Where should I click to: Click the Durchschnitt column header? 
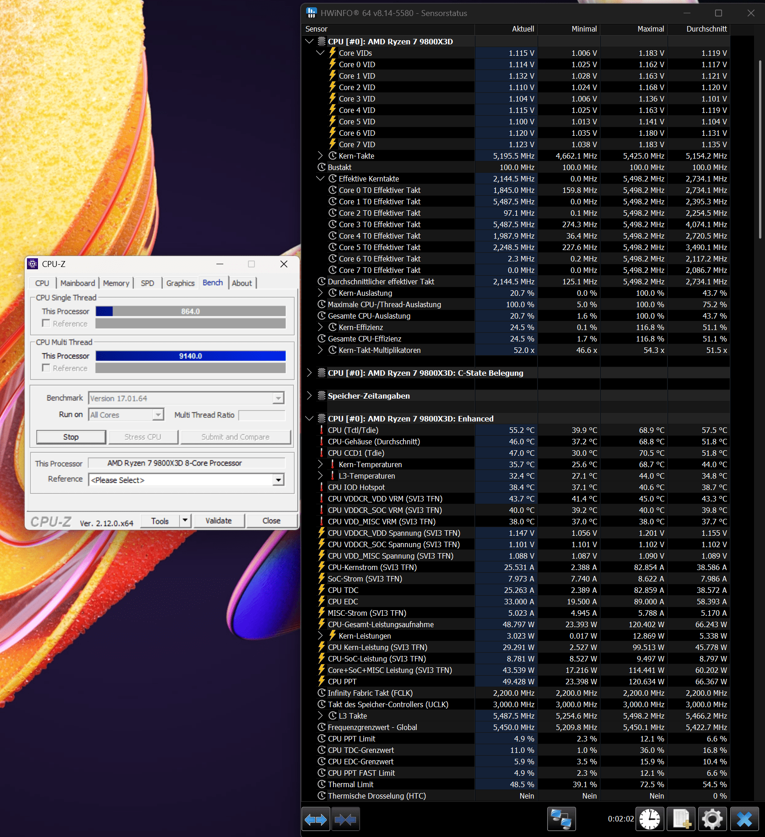(x=698, y=29)
